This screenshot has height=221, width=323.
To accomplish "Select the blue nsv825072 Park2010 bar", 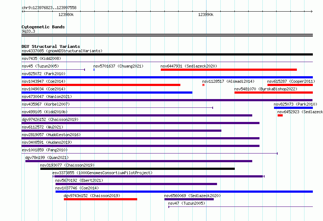I will [x=167, y=77].
